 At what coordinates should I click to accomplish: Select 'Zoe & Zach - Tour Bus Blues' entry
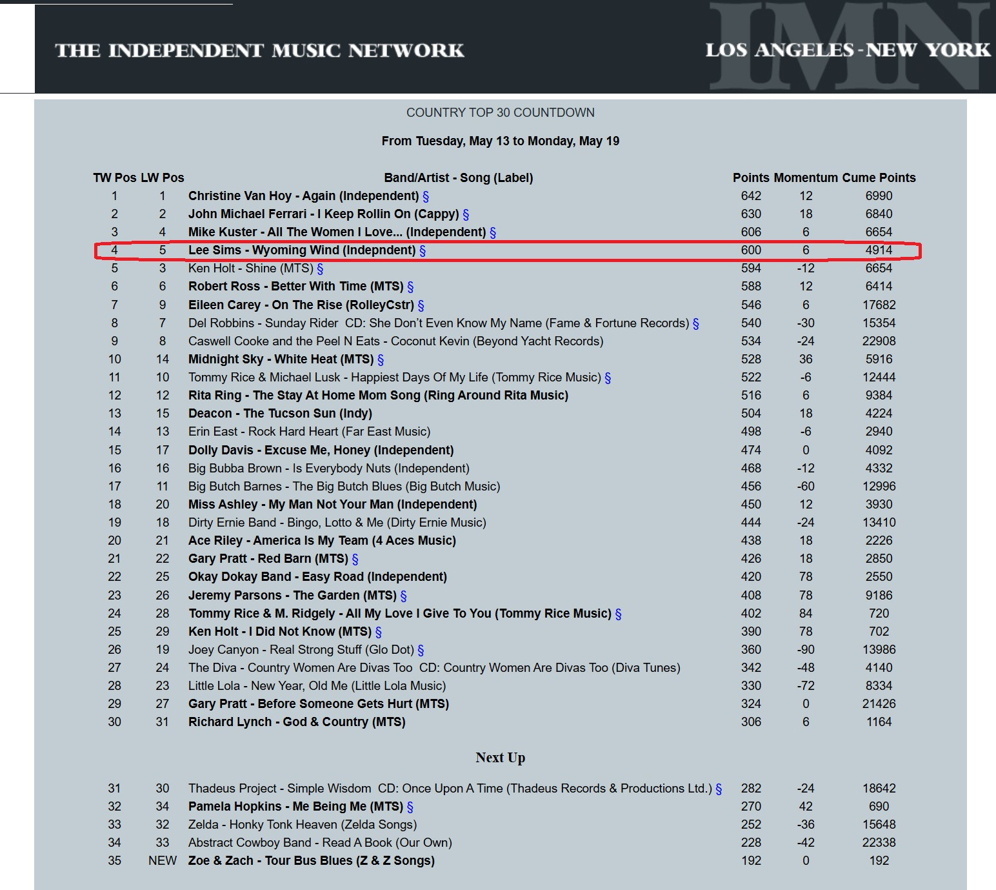(x=312, y=861)
